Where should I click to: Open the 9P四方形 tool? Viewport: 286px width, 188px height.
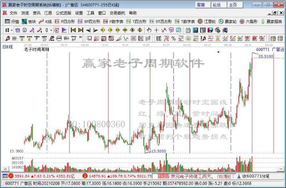89,22
